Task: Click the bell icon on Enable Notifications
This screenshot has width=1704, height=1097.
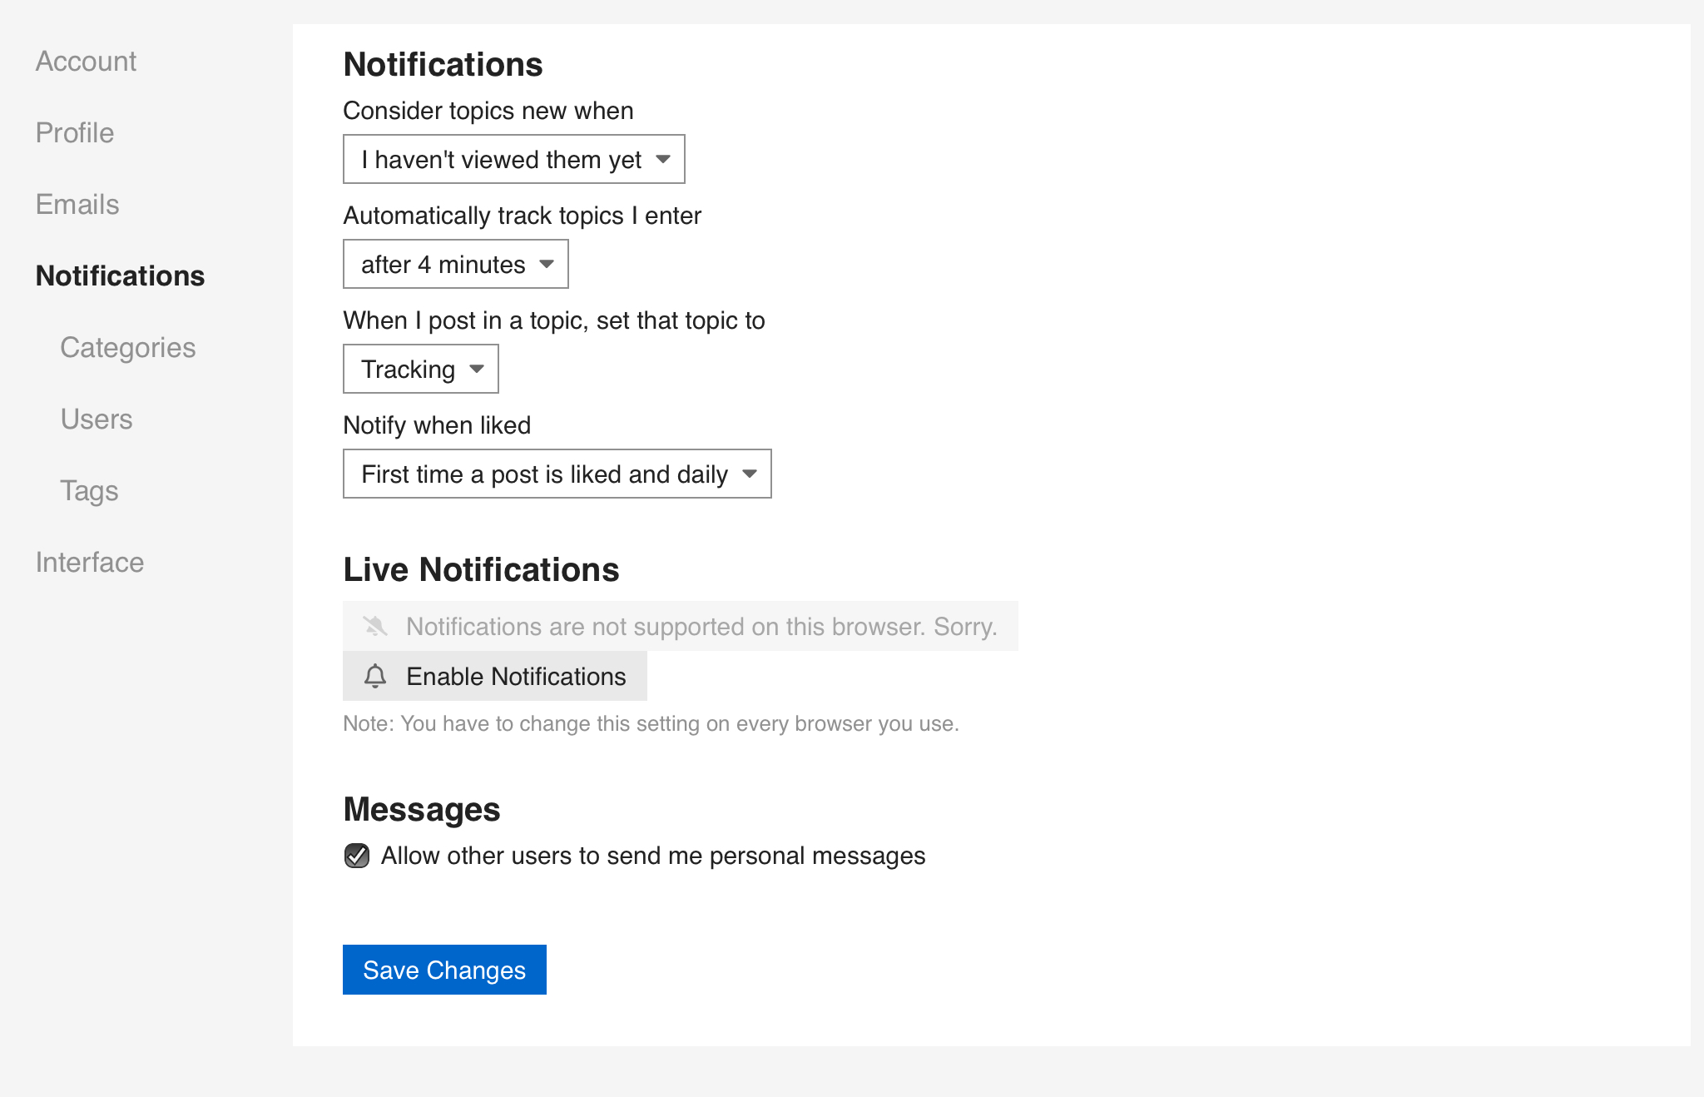Action: (x=375, y=676)
